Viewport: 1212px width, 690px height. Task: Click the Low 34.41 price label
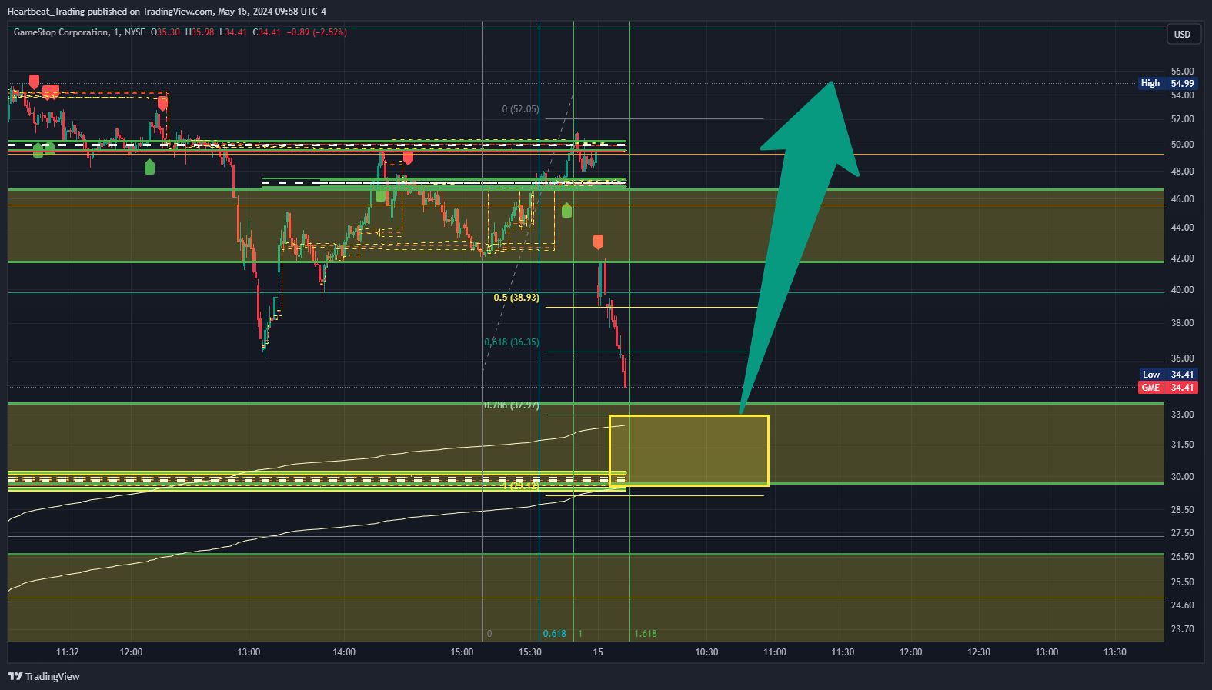click(x=1167, y=375)
